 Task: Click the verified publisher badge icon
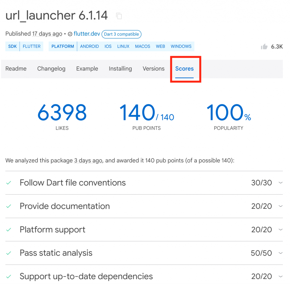tap(70, 34)
